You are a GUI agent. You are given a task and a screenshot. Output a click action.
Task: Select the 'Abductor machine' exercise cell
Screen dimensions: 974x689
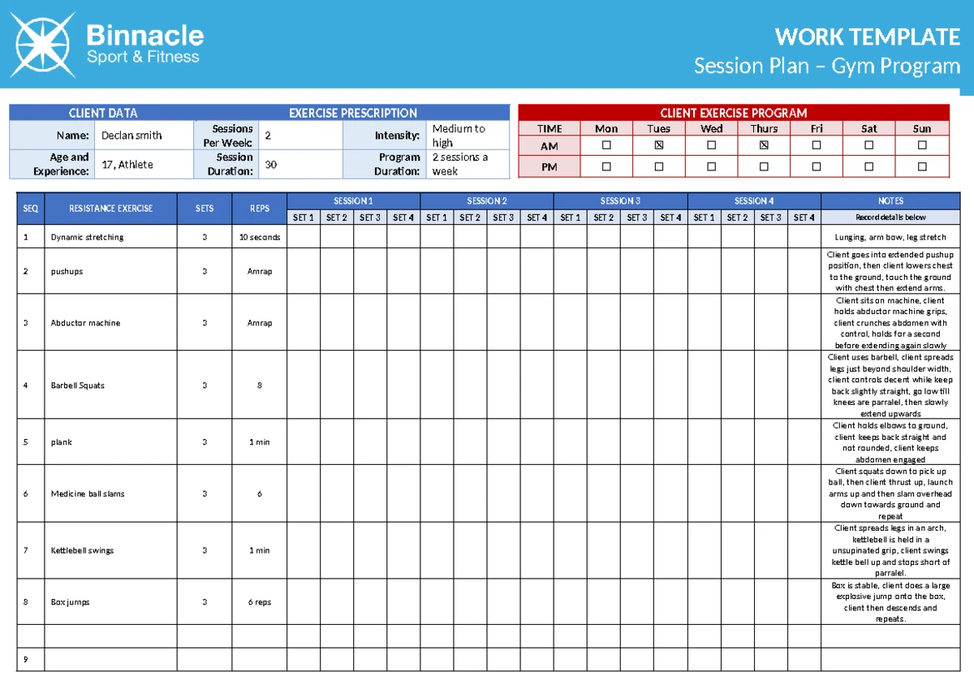[x=110, y=323]
